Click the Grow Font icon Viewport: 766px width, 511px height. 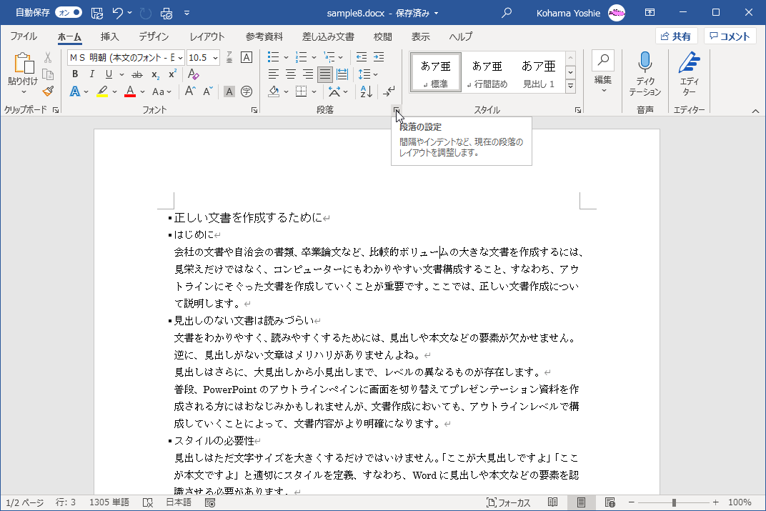190,91
